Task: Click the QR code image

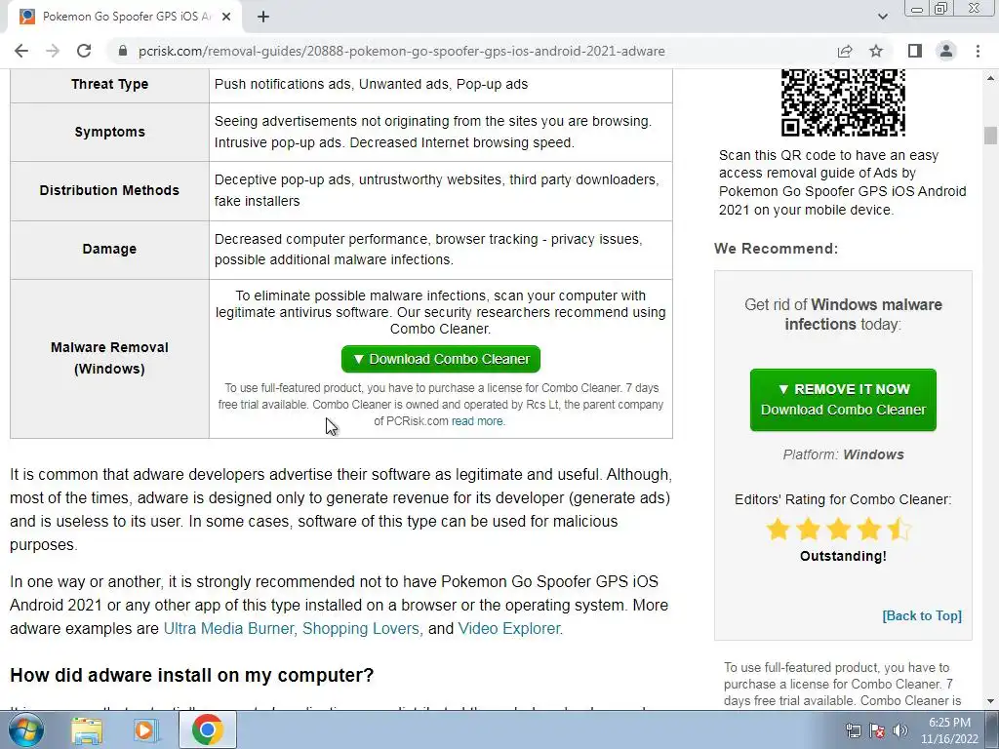Action: click(x=843, y=101)
